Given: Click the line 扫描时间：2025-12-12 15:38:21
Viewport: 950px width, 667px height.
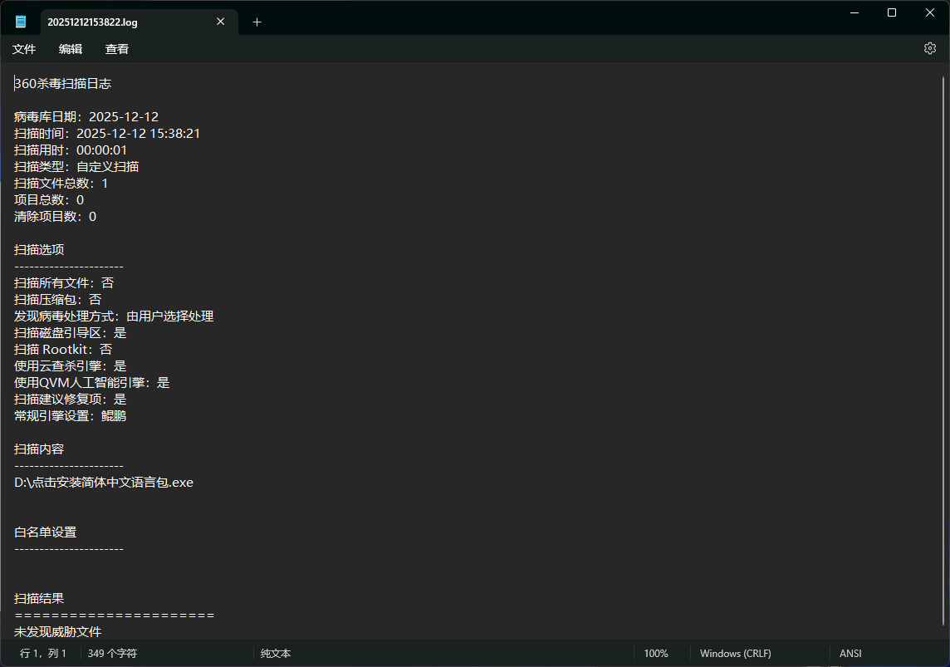Looking at the screenshot, I should point(107,133).
